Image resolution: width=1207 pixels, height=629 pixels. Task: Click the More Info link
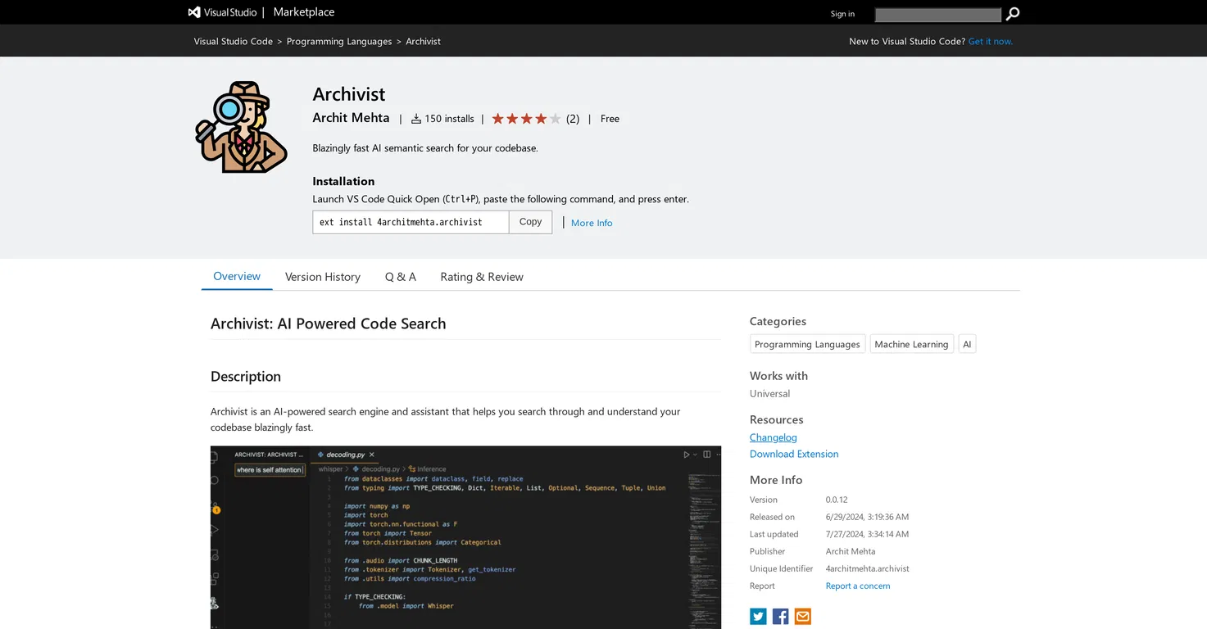592,223
